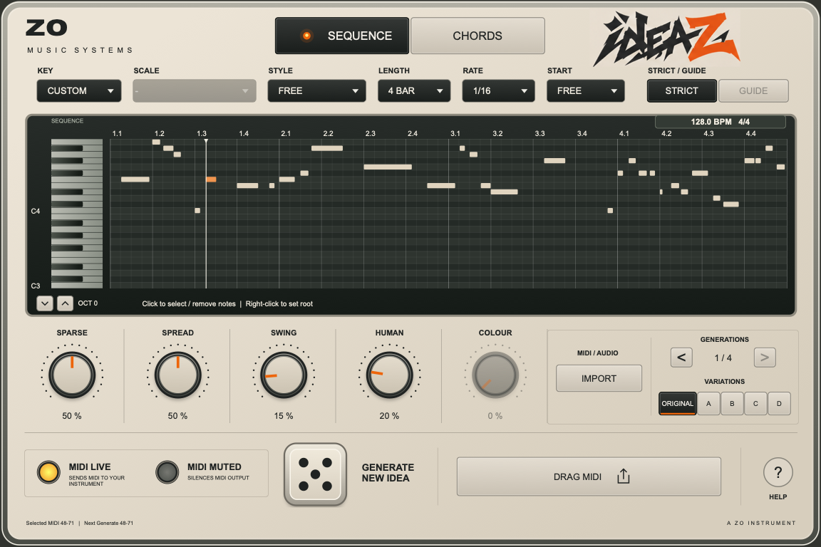Click the long note at beat 2.3
Screen dimensions: 821x547
[x=388, y=167]
